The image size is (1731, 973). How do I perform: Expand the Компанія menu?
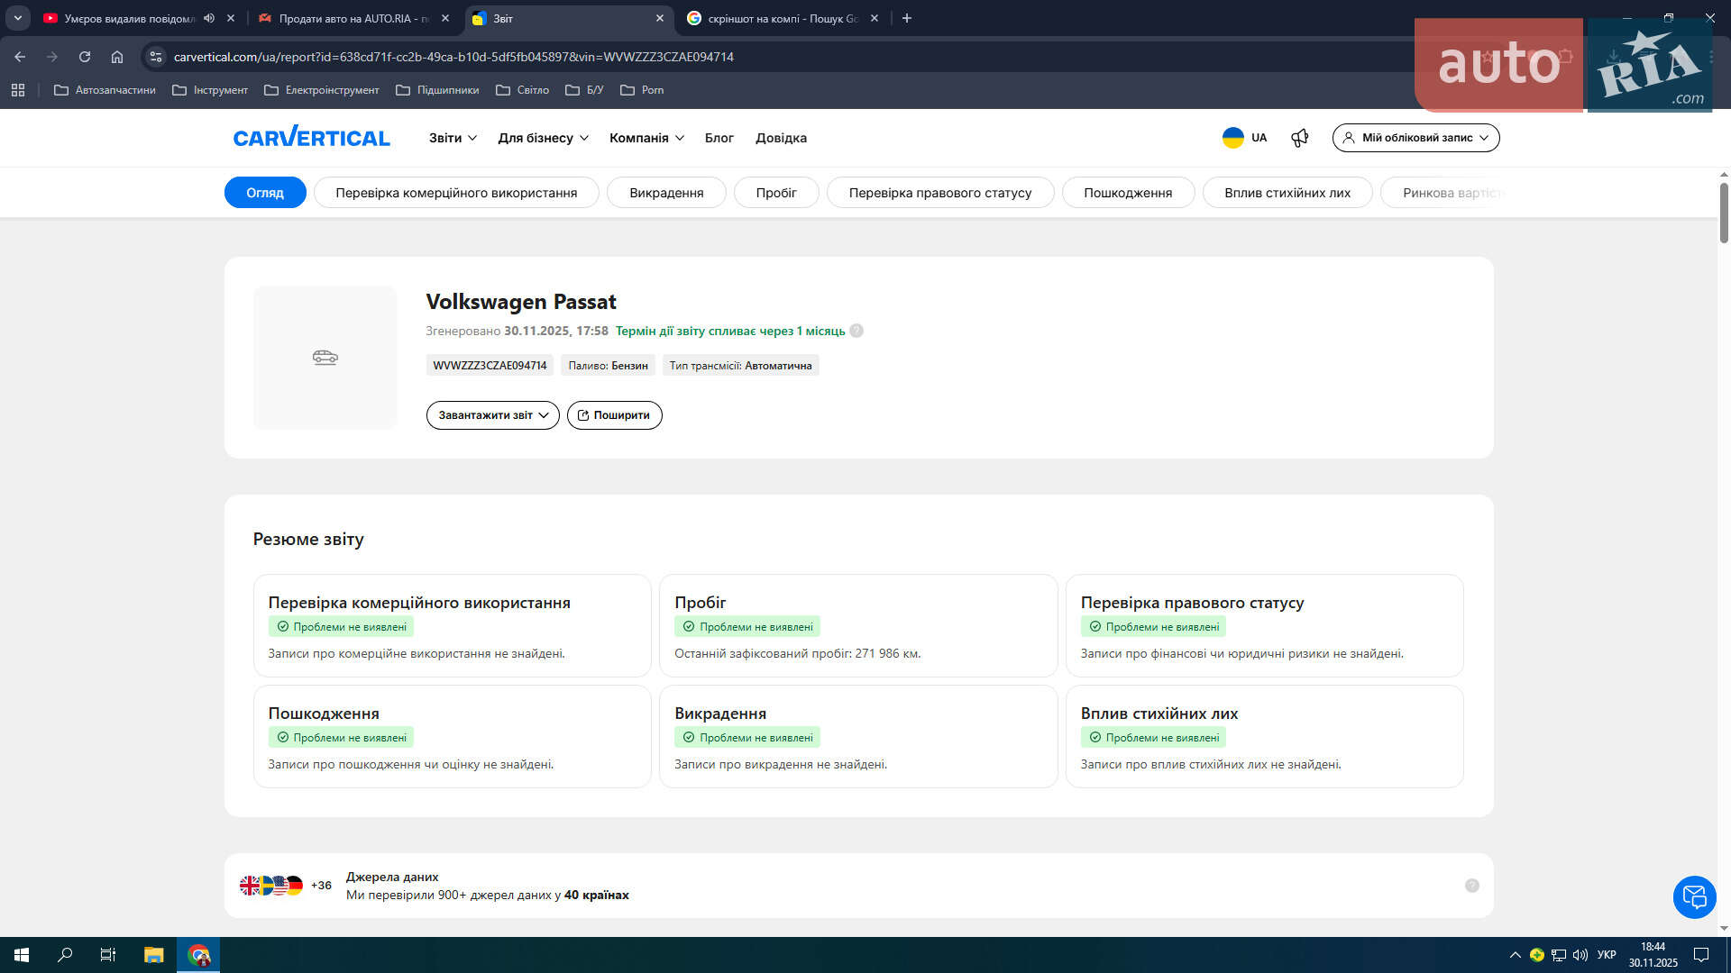(x=646, y=138)
